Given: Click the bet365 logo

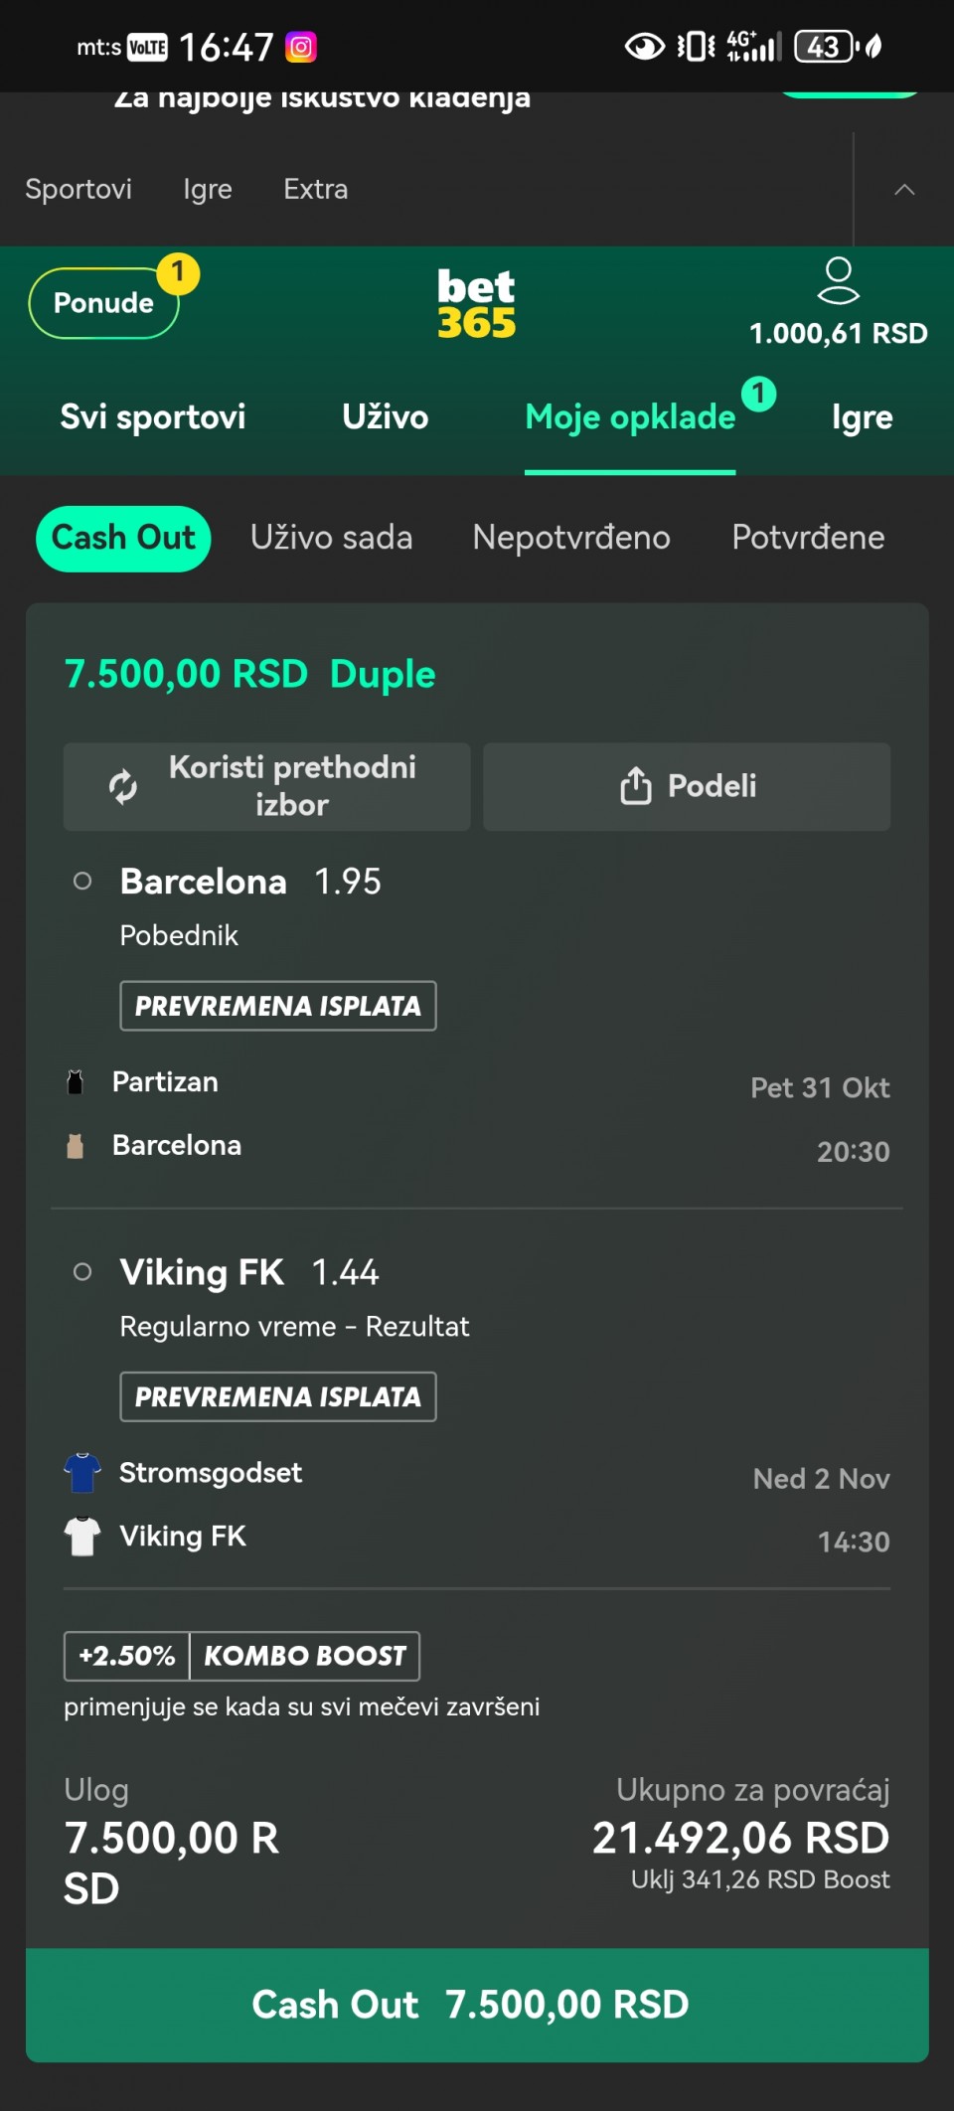Looking at the screenshot, I should pos(476,304).
